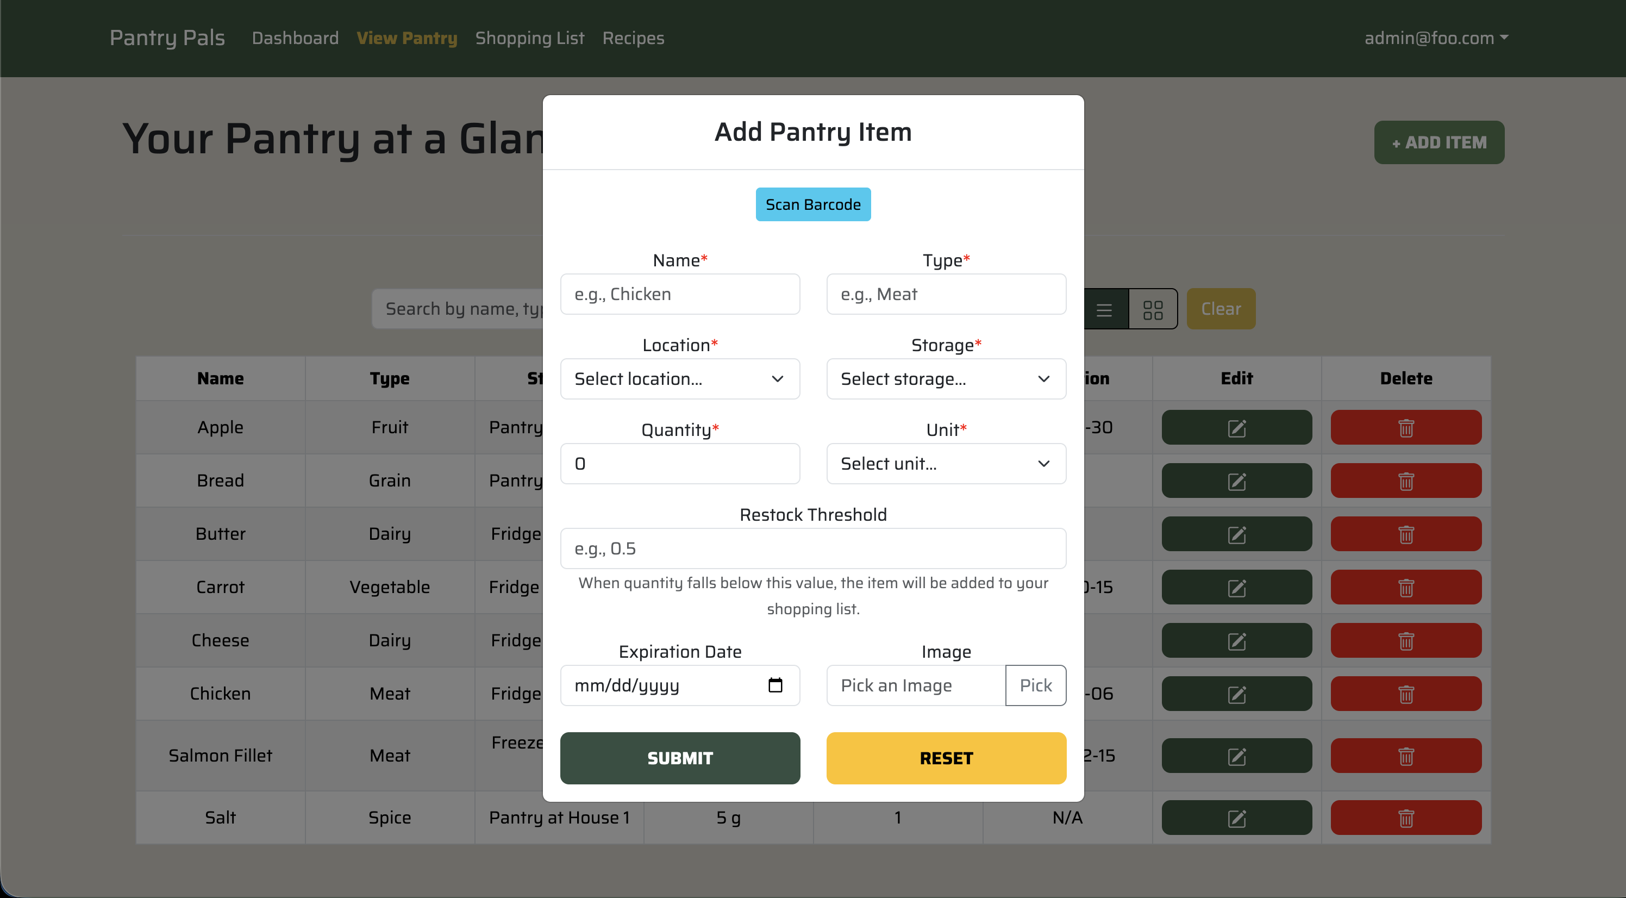Edit the Cheese row using pencil icon
The width and height of the screenshot is (1626, 898).
click(1236, 640)
